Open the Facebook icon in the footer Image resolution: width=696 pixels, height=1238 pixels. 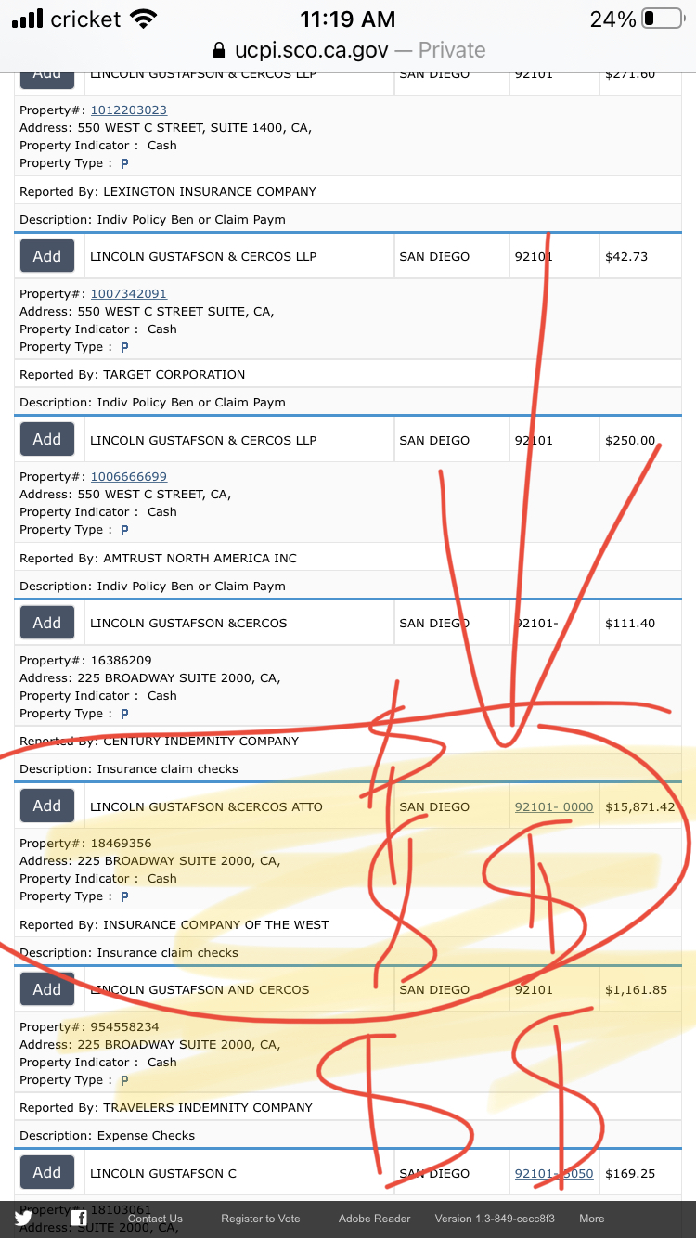(x=81, y=1219)
